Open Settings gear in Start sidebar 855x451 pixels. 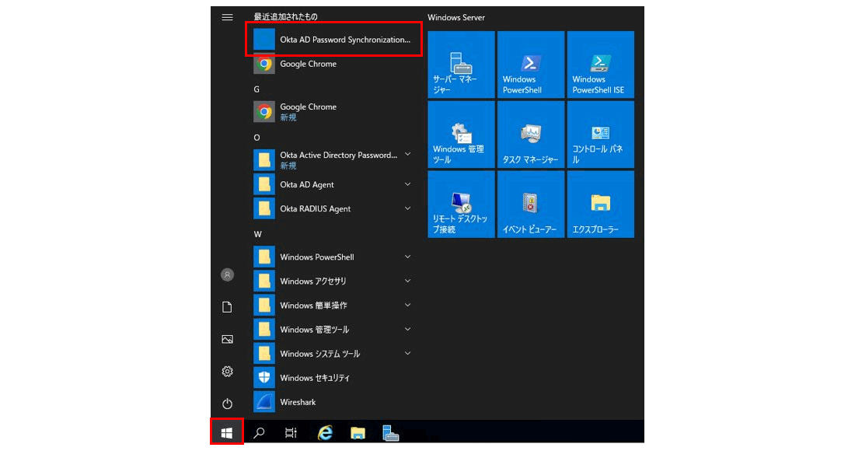click(x=228, y=372)
